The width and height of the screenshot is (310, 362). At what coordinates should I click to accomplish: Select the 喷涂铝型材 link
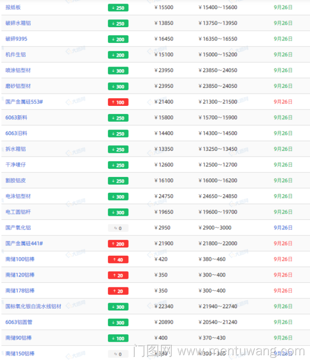18,71
